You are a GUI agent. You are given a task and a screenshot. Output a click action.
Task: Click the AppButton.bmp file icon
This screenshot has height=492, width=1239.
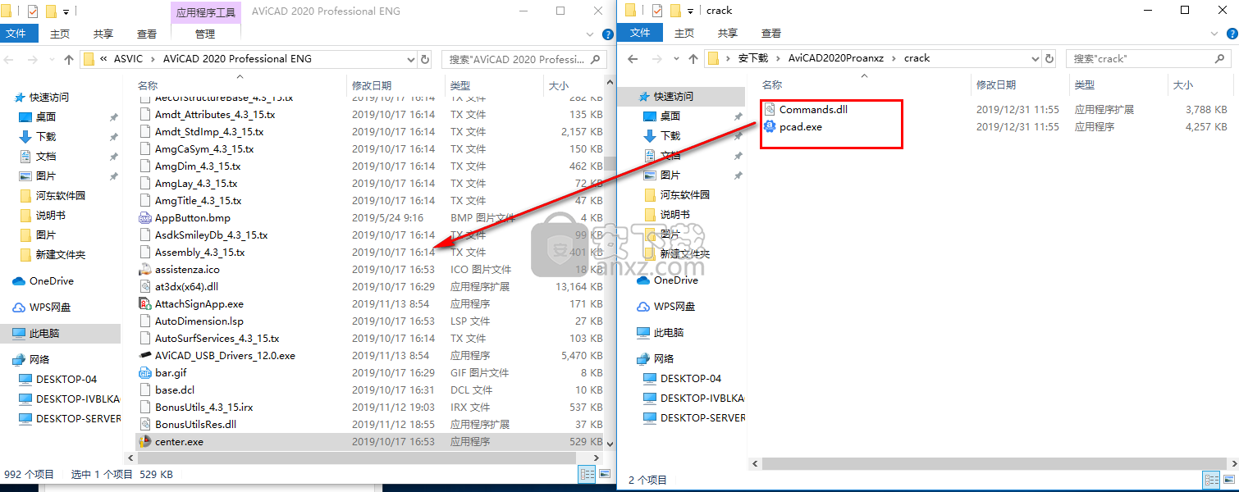tap(145, 218)
